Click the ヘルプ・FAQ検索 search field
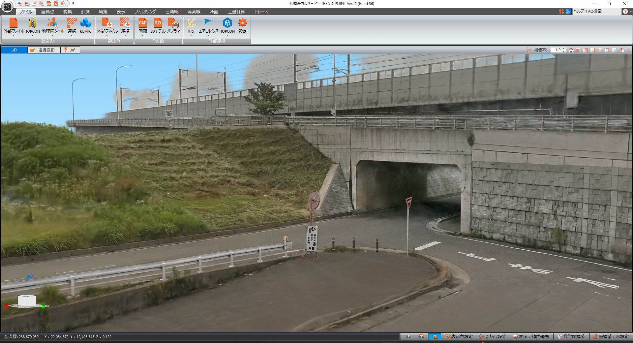 [x=596, y=11]
